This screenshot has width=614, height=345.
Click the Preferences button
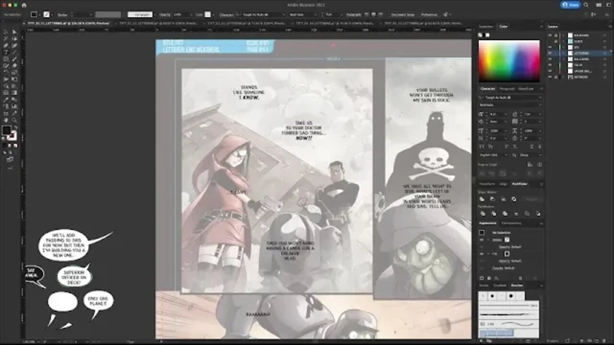(x=429, y=14)
